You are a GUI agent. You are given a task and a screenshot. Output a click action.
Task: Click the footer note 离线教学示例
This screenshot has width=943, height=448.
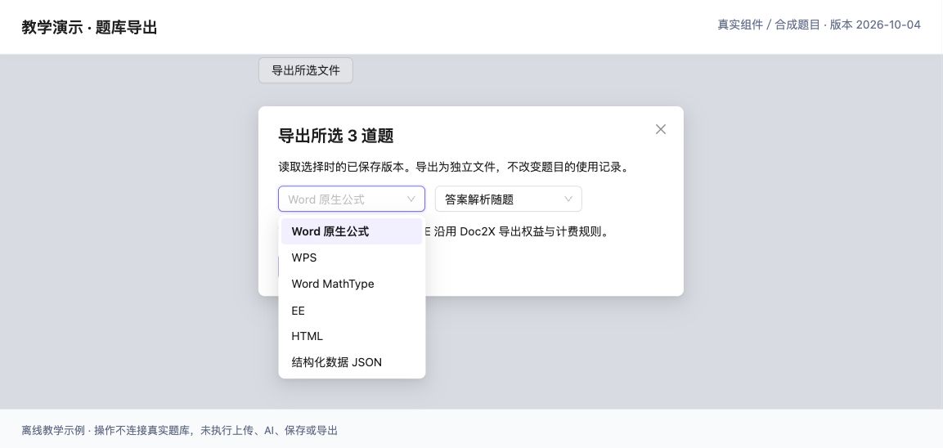(53, 431)
